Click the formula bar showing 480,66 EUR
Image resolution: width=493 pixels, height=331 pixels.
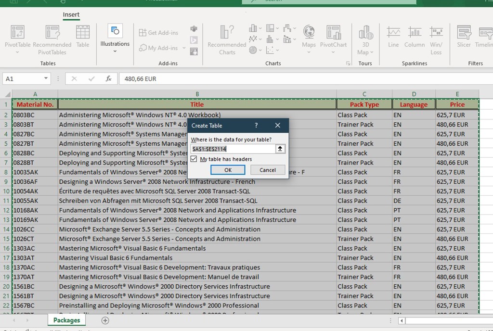click(x=305, y=78)
